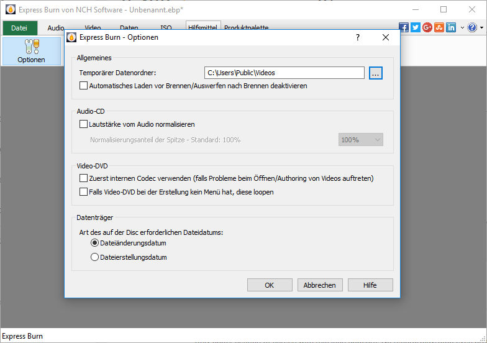Screen dimensions: 487x343
Task: Switch to the ISO tab
Action: (166, 28)
